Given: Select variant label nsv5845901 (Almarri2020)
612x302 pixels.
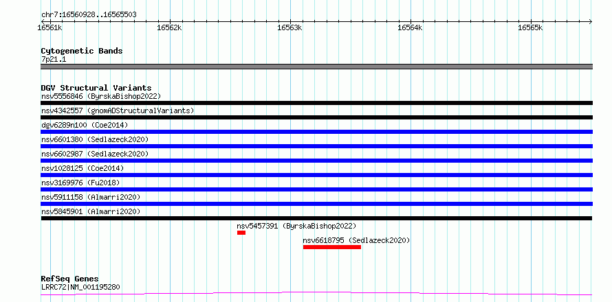Looking at the screenshot, I should click(91, 211).
